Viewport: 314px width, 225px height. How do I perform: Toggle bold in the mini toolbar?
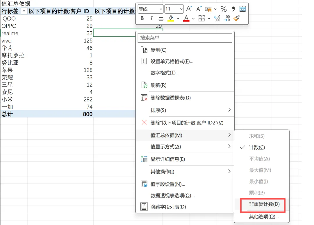click(x=142, y=18)
